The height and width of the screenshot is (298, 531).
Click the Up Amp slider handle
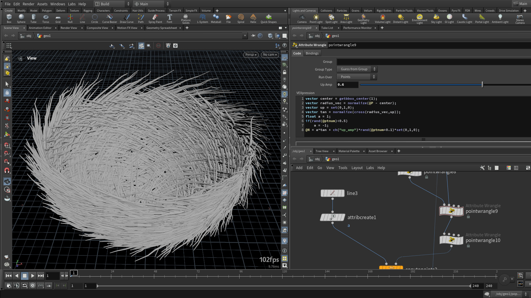482,85
